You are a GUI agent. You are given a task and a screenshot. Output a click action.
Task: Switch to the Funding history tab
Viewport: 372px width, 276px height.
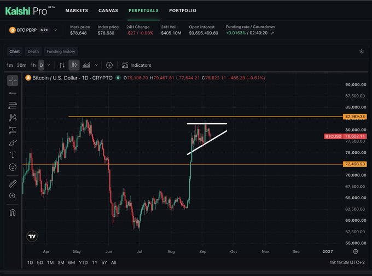[61, 51]
